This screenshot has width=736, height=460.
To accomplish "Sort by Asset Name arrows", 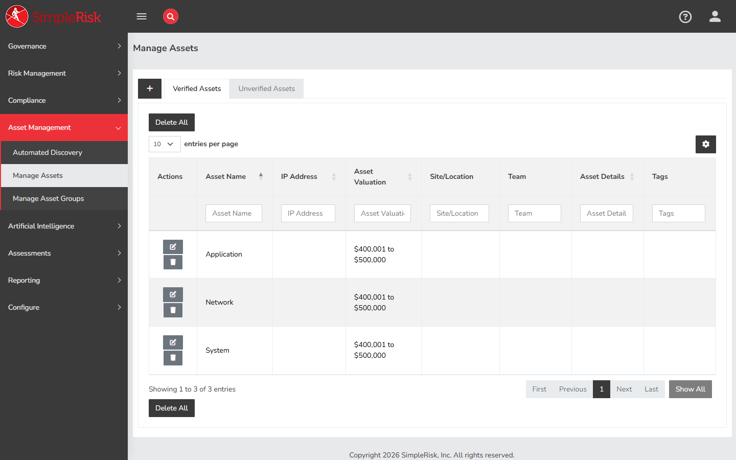I will [261, 176].
